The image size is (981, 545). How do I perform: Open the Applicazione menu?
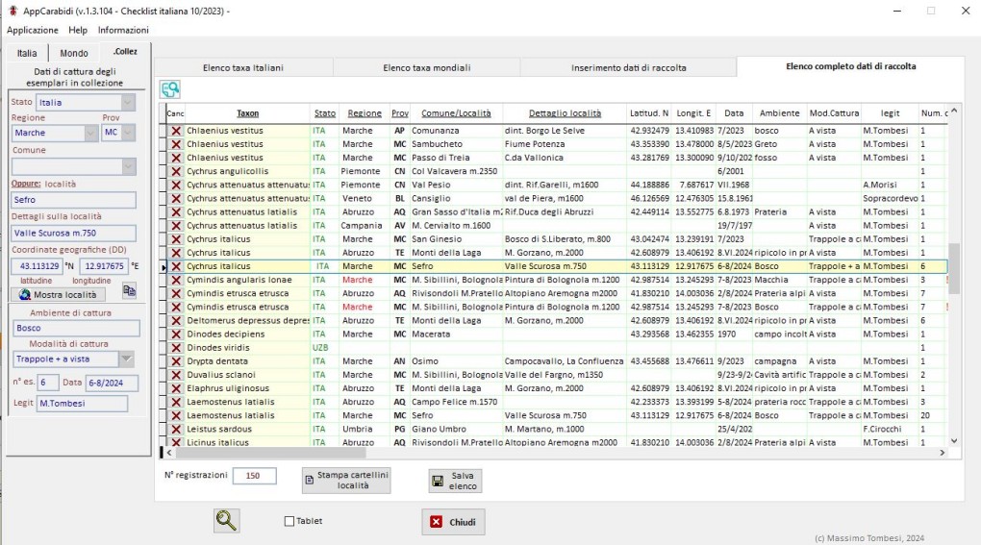pyautogui.click(x=33, y=30)
